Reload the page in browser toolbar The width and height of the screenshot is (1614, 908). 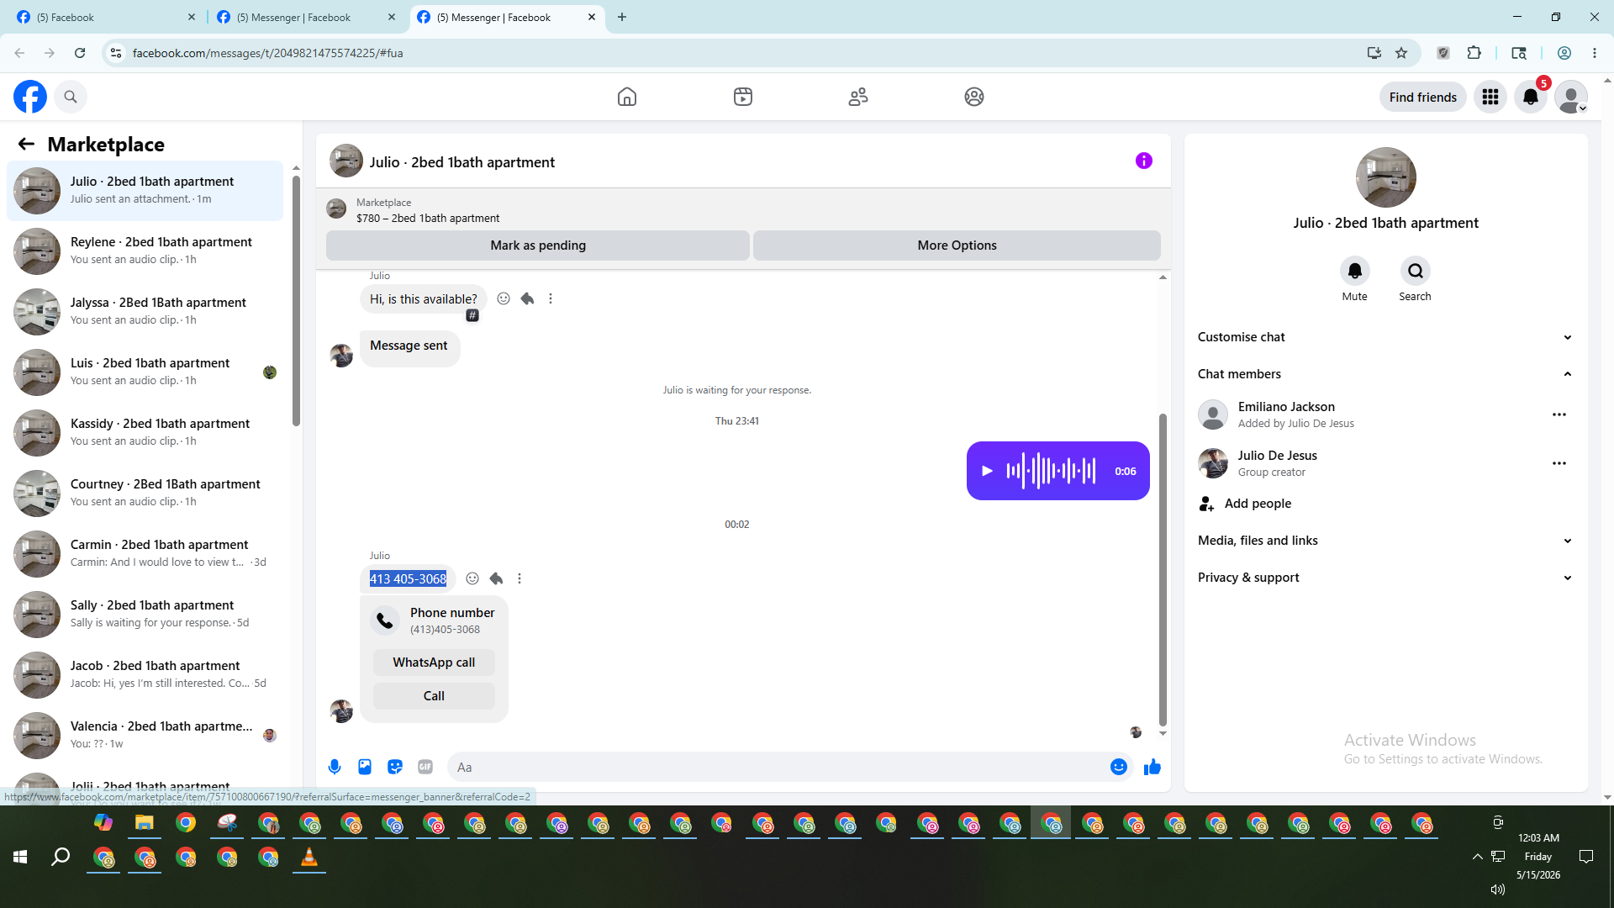(80, 53)
